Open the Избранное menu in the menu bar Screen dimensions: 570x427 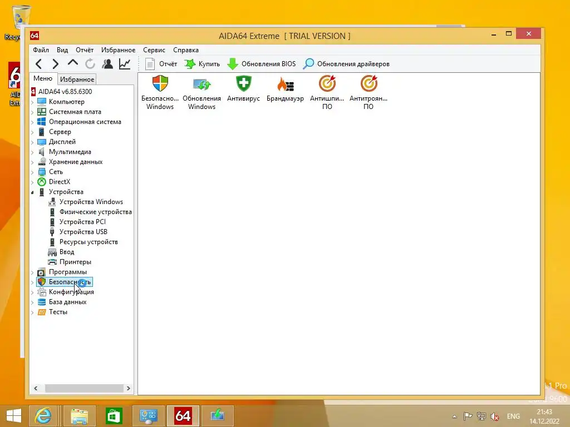coord(118,50)
